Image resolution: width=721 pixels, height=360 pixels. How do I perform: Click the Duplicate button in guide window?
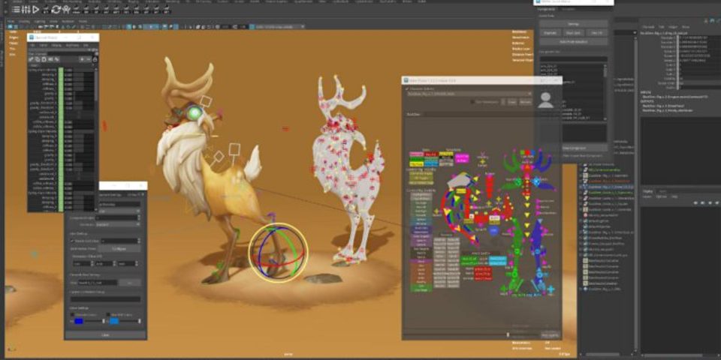click(550, 33)
